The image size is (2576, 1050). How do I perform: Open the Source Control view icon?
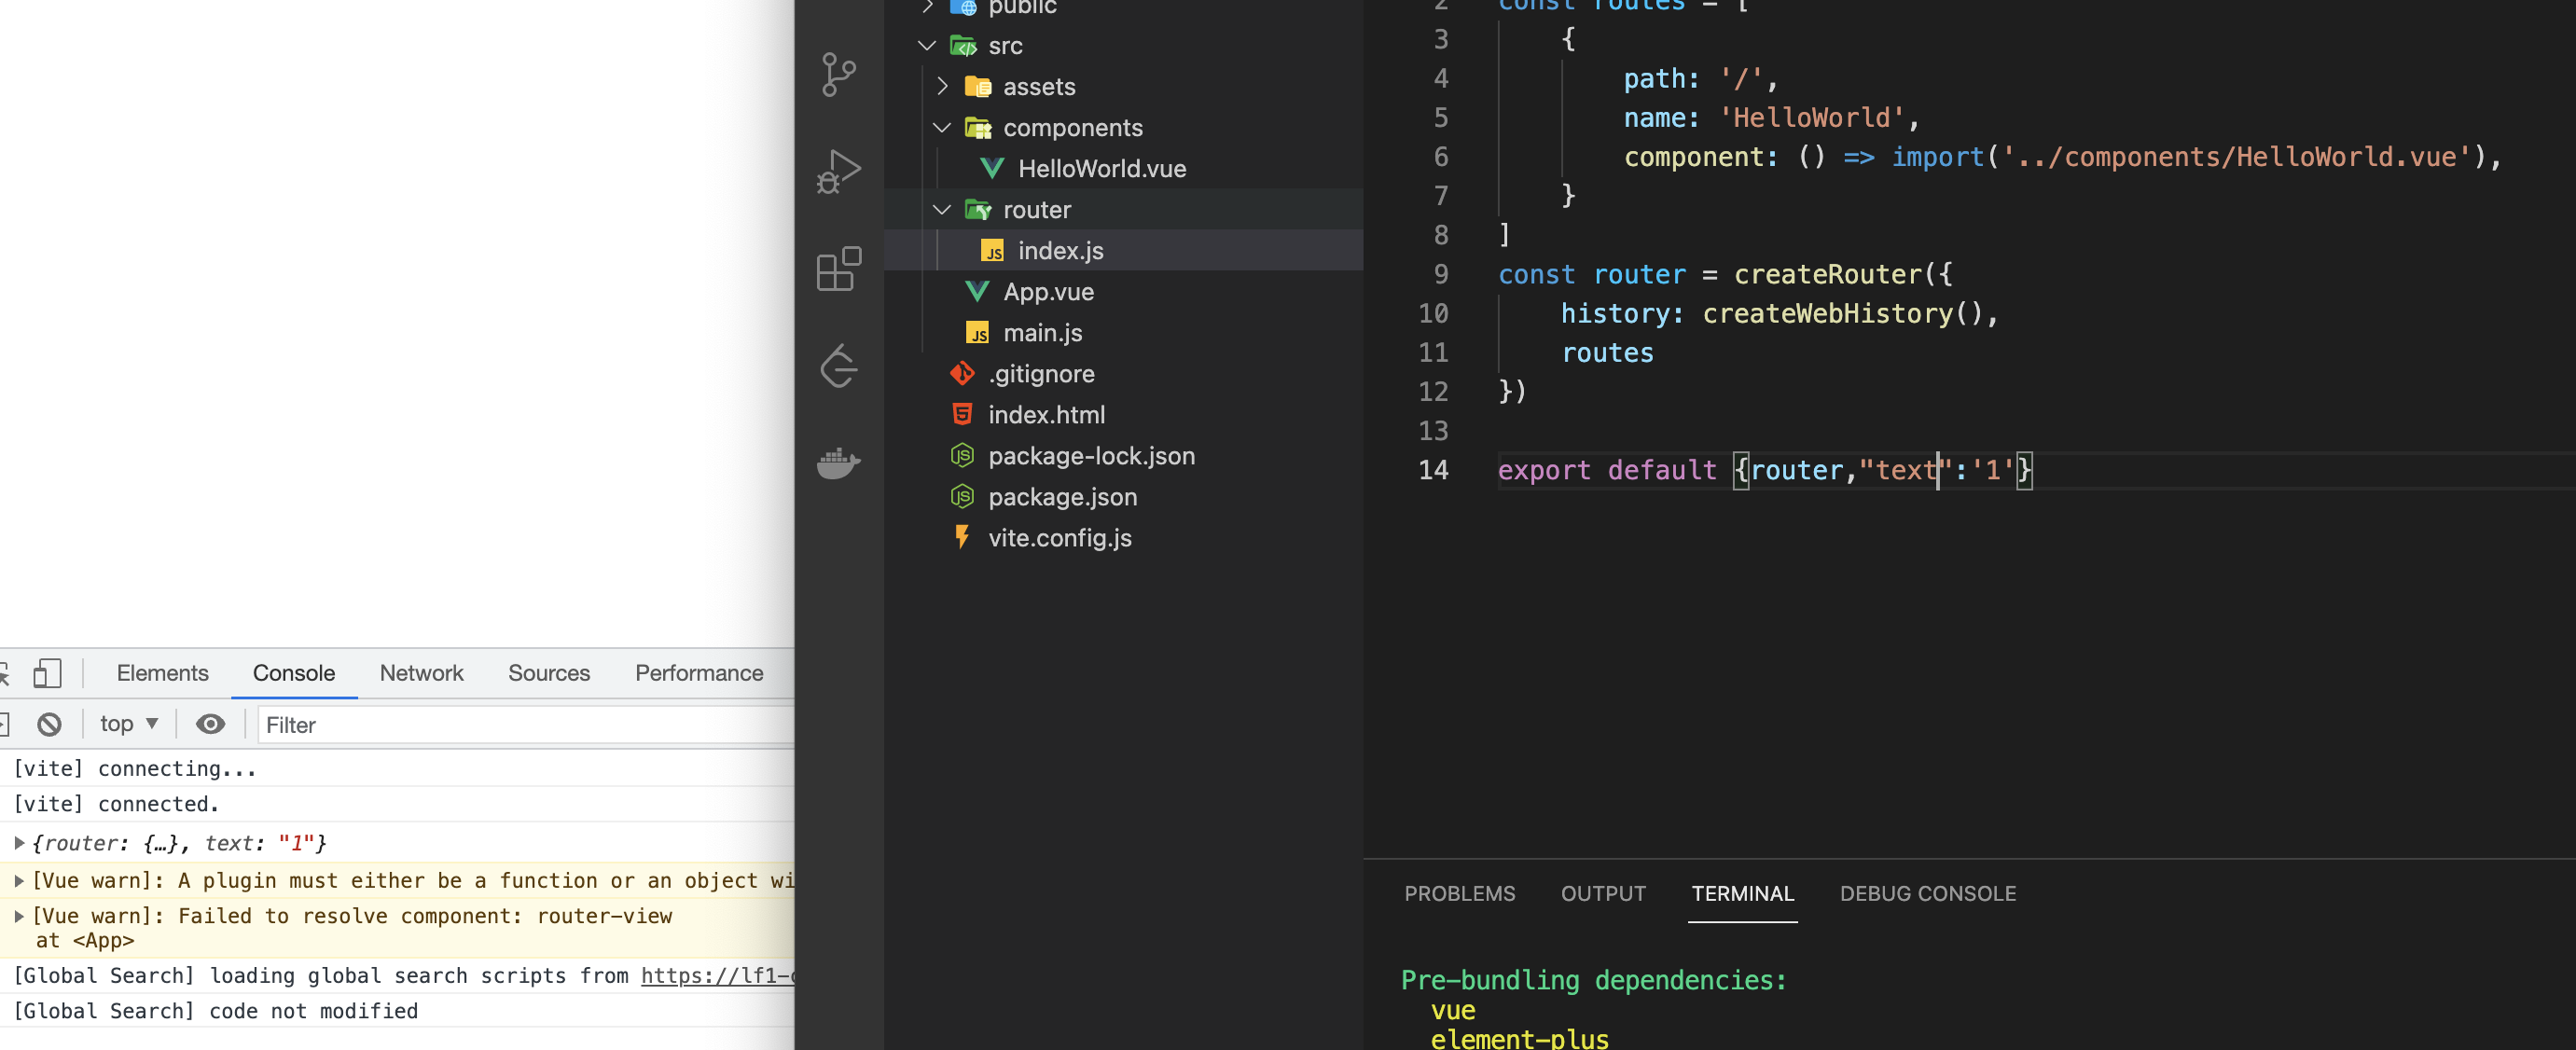[838, 75]
